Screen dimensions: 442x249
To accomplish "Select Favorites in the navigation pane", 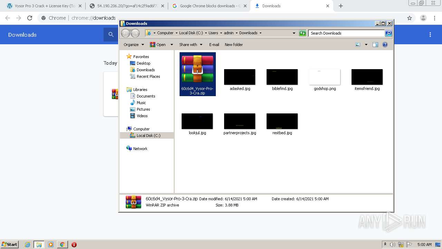I will point(141,57).
